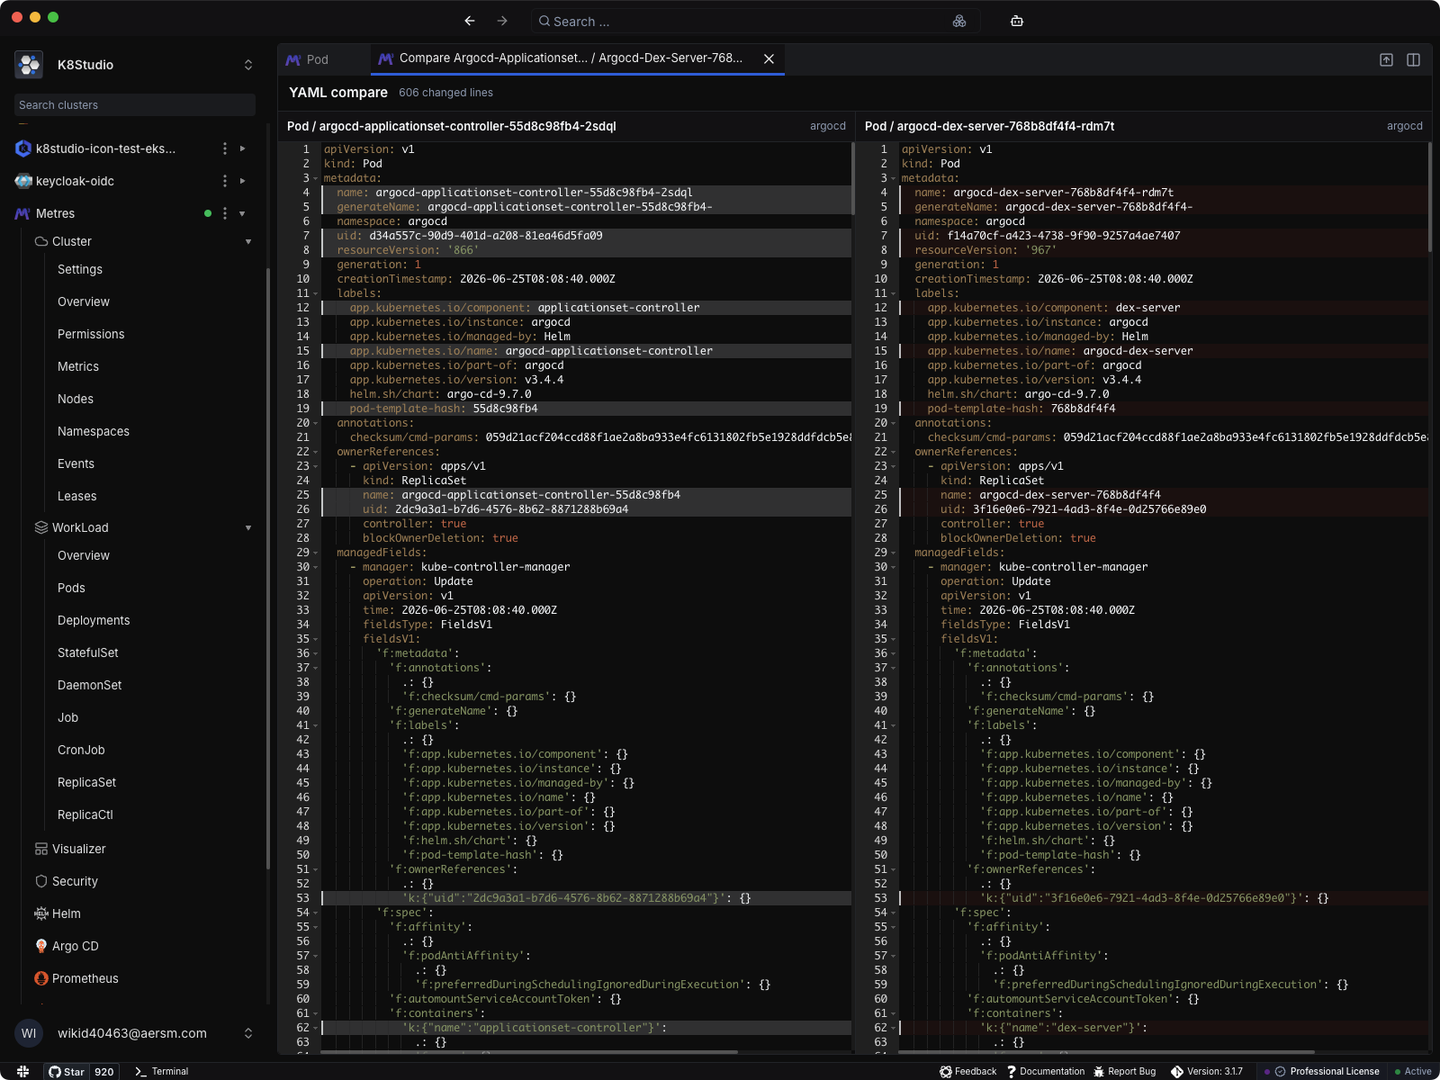Open Events page
Viewport: 1440px width, 1080px height.
(x=76, y=463)
